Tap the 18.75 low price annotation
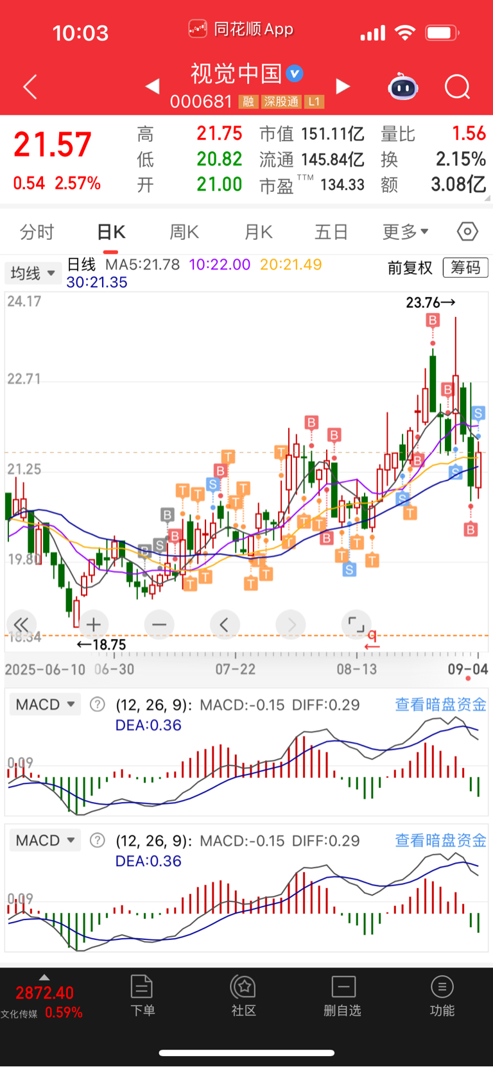The height and width of the screenshot is (1067, 493). (101, 645)
